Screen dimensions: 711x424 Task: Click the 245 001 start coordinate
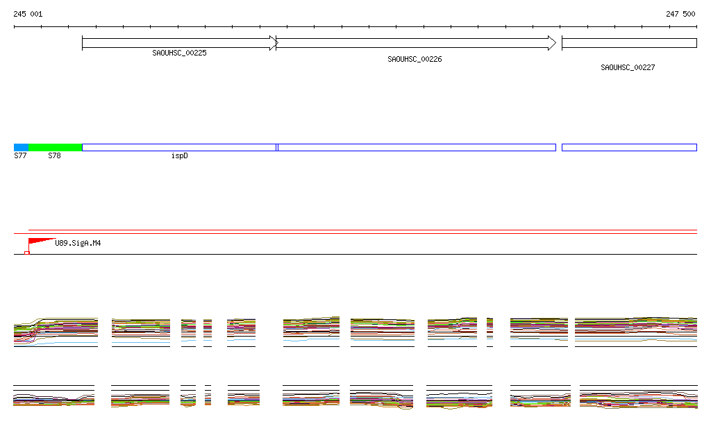28,14
